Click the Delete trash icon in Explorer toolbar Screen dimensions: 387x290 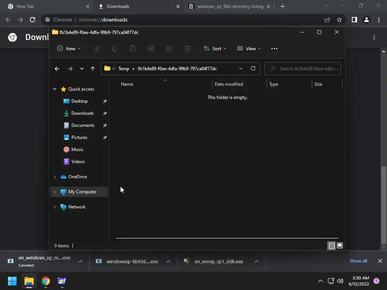187,49
